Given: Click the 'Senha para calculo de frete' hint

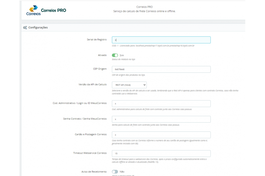Looking at the screenshot, I should pyautogui.click(x=146, y=125).
